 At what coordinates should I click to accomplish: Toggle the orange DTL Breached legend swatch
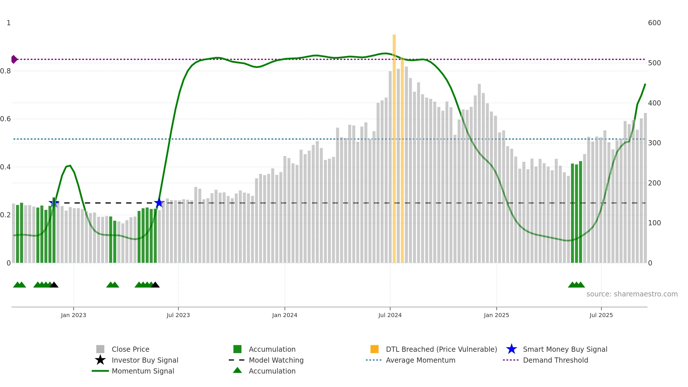[374, 349]
